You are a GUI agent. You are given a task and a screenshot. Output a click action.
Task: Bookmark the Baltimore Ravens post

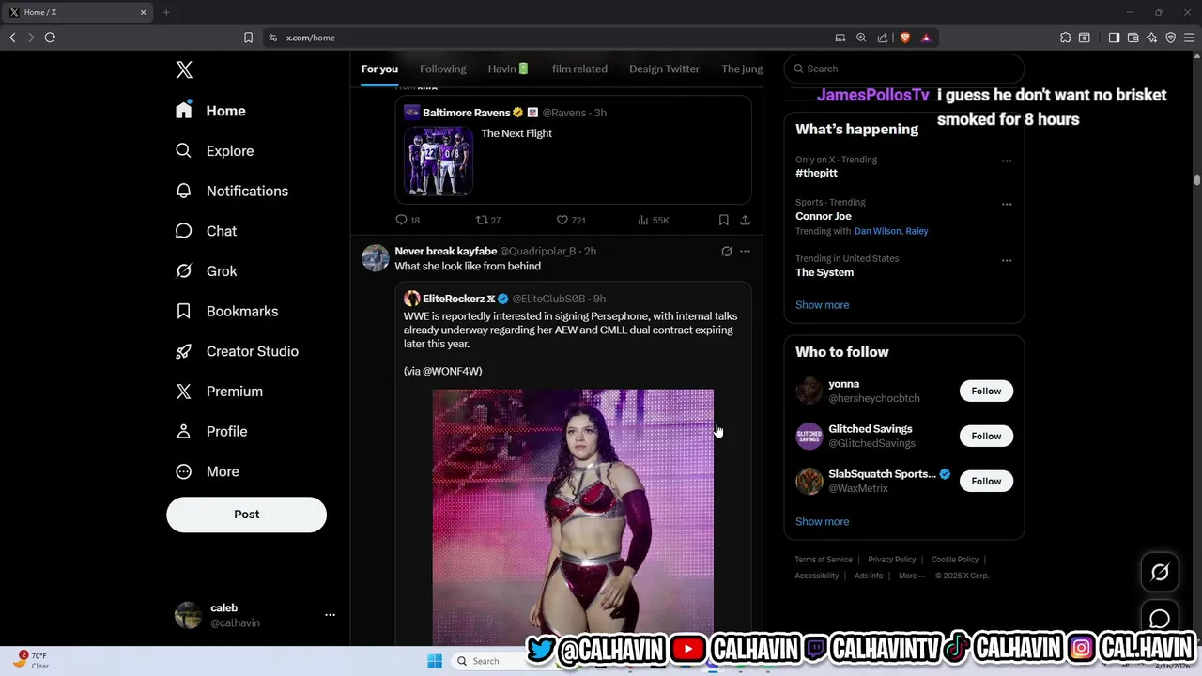(x=723, y=220)
